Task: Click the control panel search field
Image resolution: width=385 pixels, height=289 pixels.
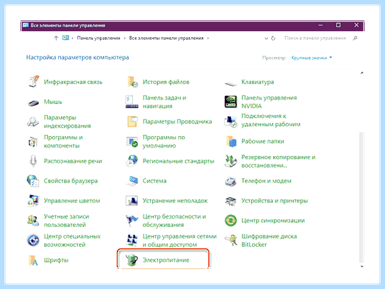Action: [x=315, y=38]
